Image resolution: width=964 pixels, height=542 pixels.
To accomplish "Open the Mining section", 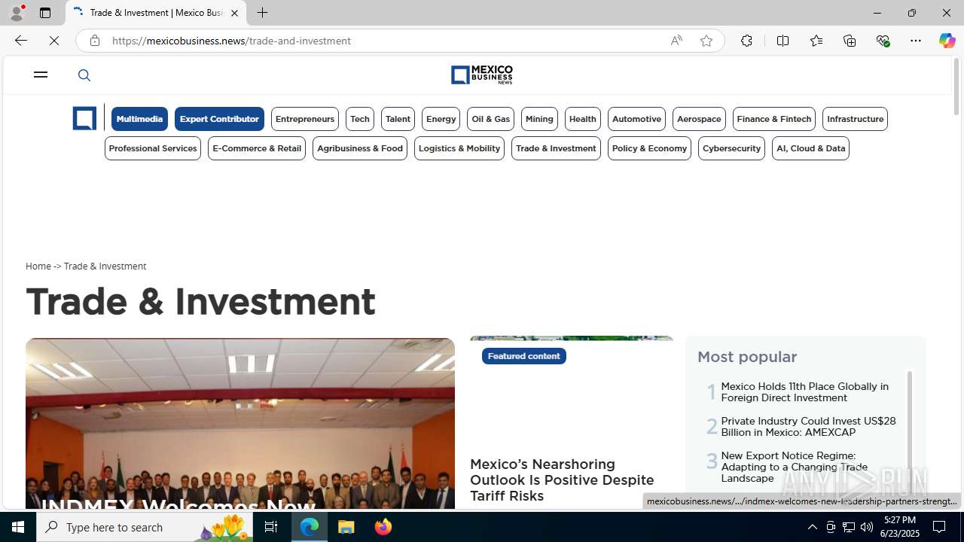I will click(x=539, y=119).
